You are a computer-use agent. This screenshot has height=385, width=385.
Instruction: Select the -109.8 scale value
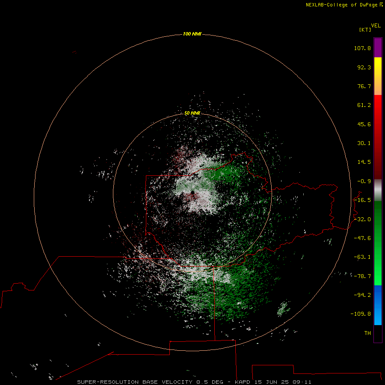point(361,314)
